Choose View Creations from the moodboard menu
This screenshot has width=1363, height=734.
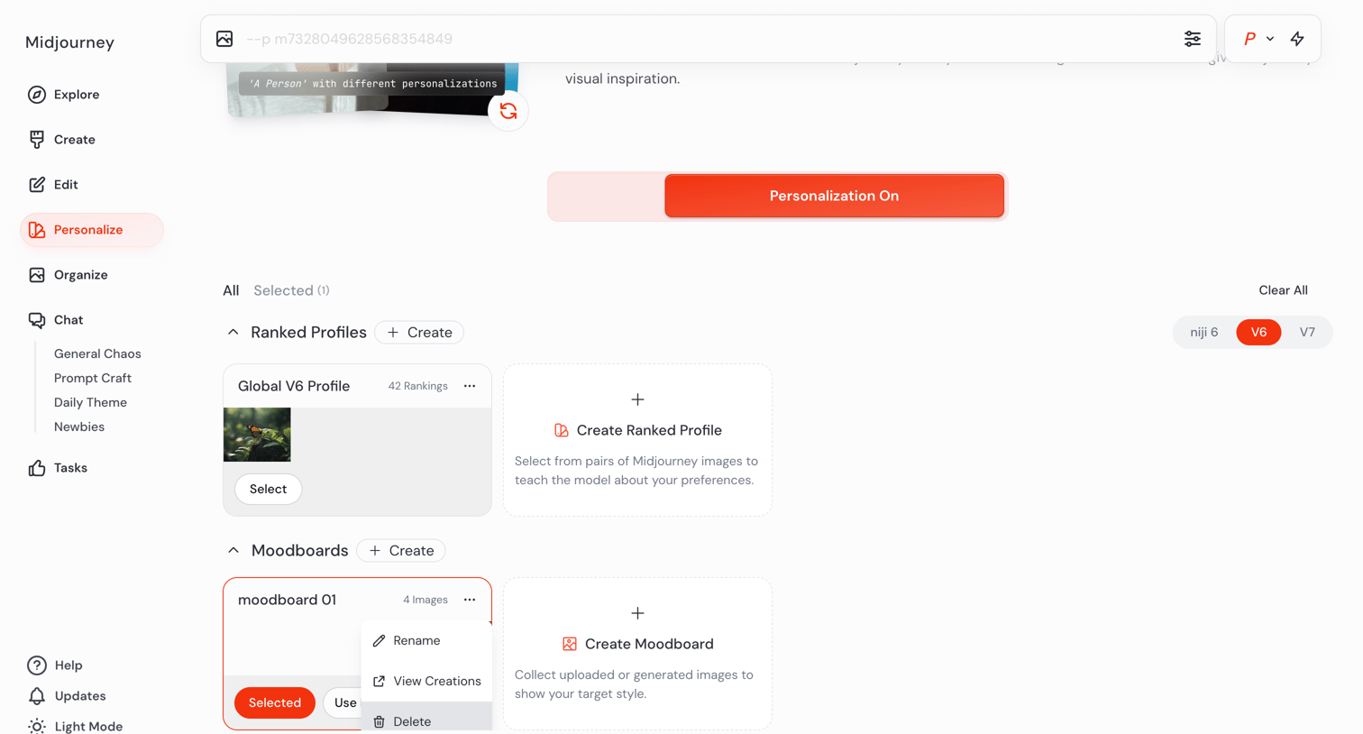click(x=426, y=682)
